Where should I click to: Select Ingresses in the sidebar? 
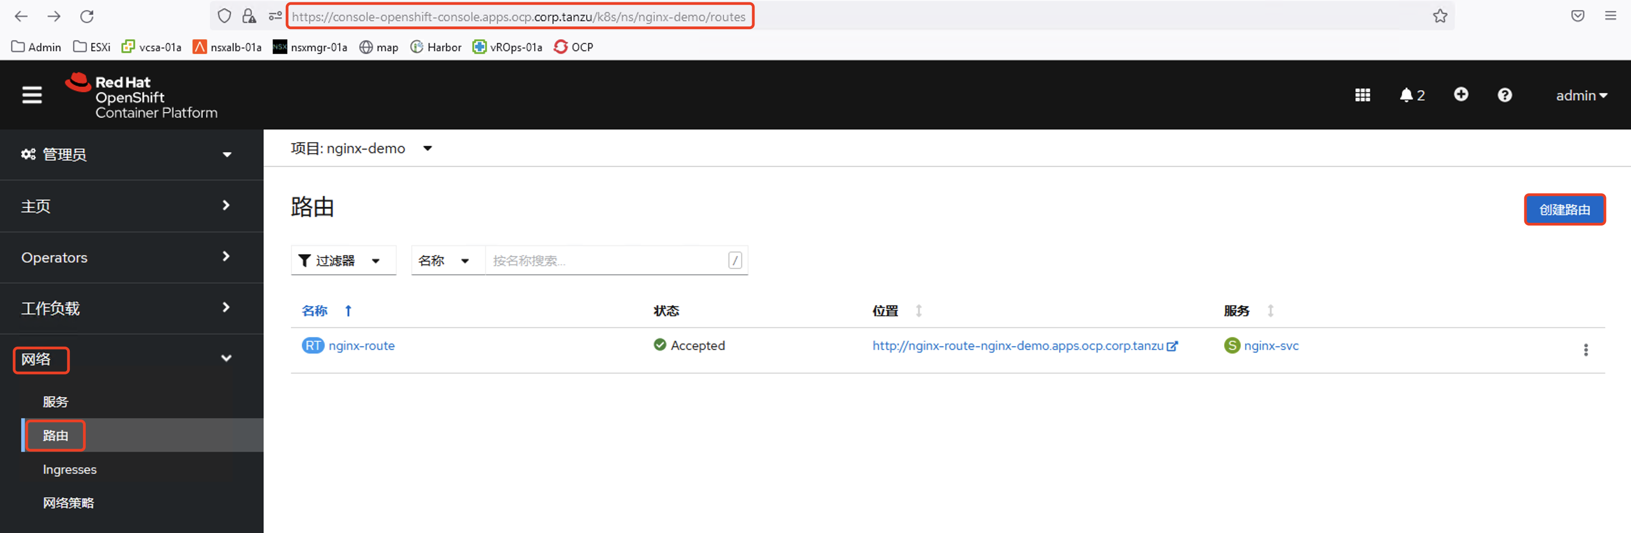(70, 469)
